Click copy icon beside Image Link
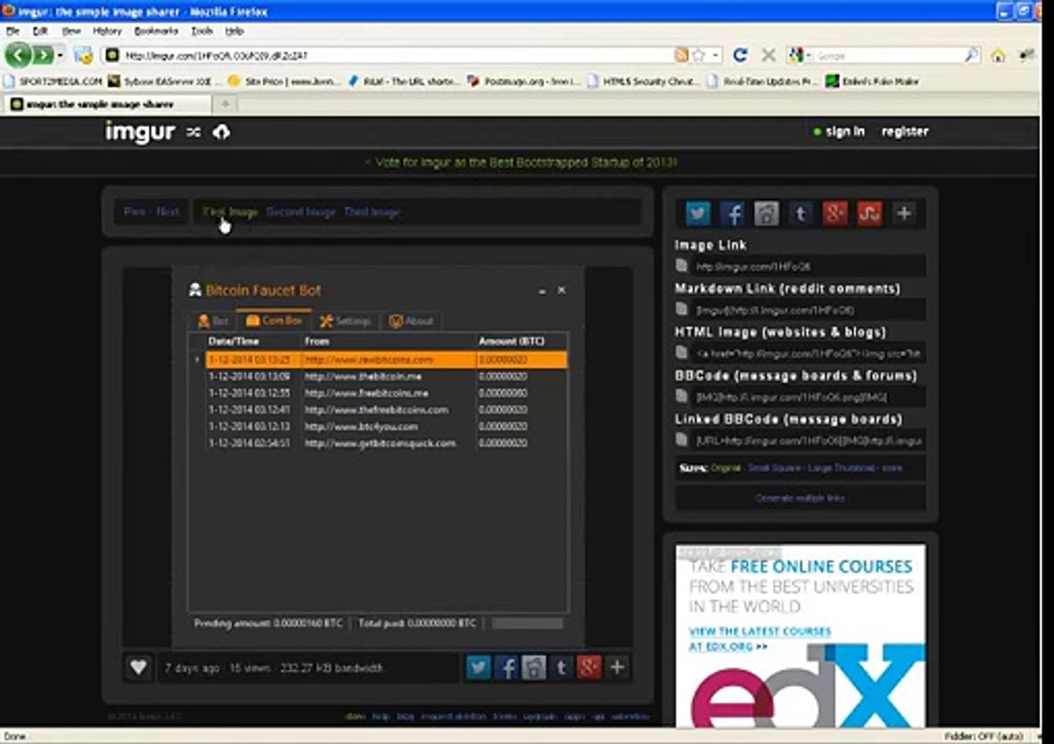Screen dimensions: 1054x744 click(x=682, y=266)
